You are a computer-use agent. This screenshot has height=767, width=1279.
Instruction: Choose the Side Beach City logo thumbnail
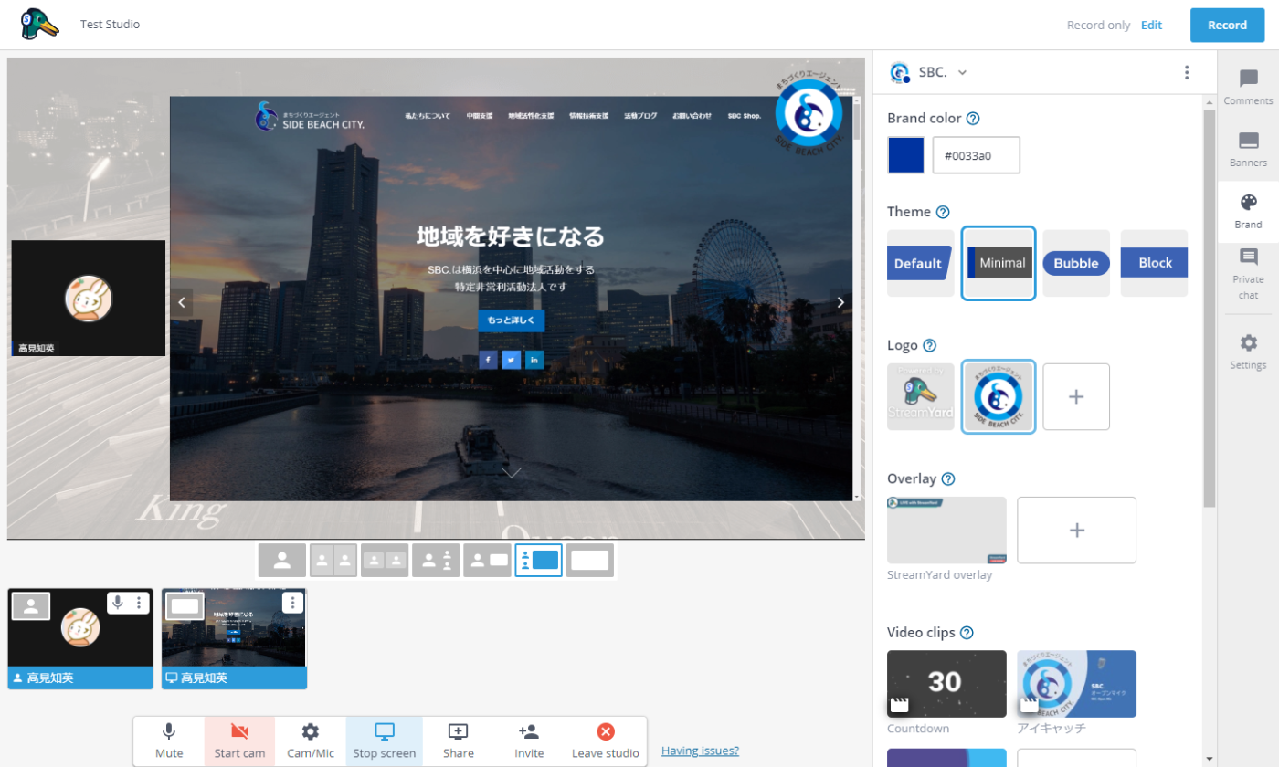point(999,396)
